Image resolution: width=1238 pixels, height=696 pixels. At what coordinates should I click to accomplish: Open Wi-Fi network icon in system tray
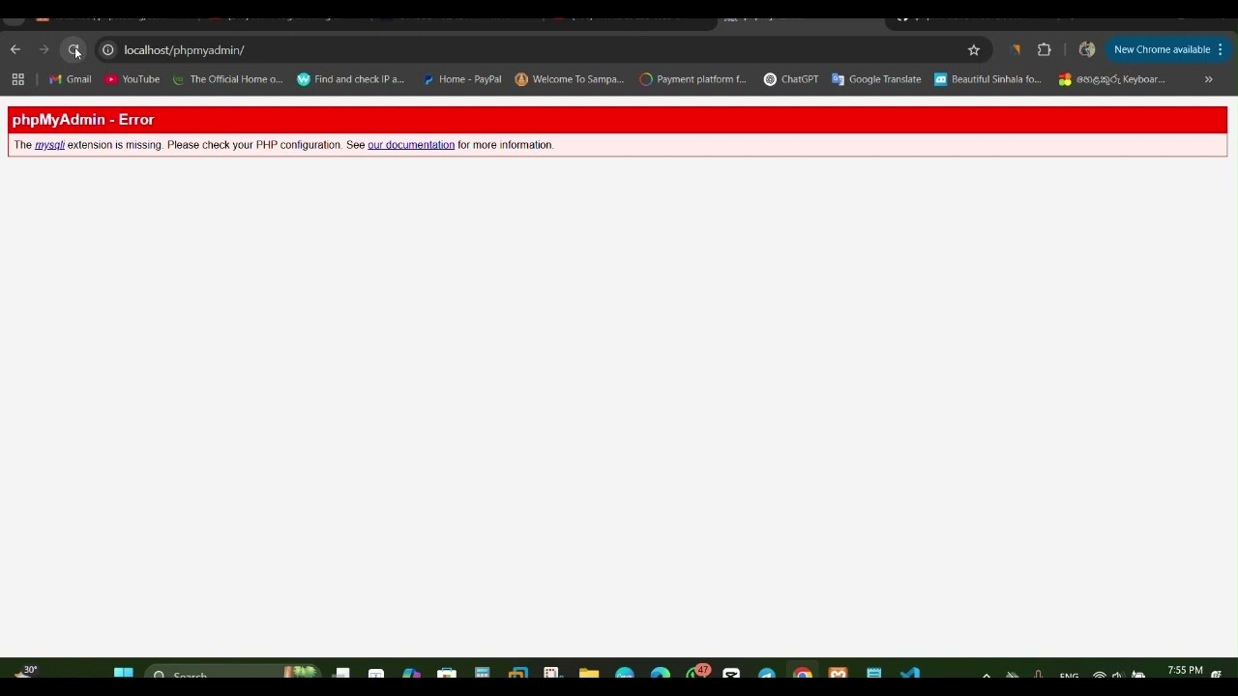click(1100, 675)
